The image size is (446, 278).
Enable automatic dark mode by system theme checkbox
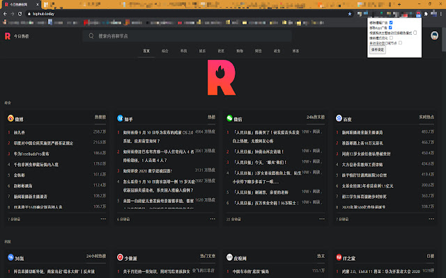pos(415,33)
